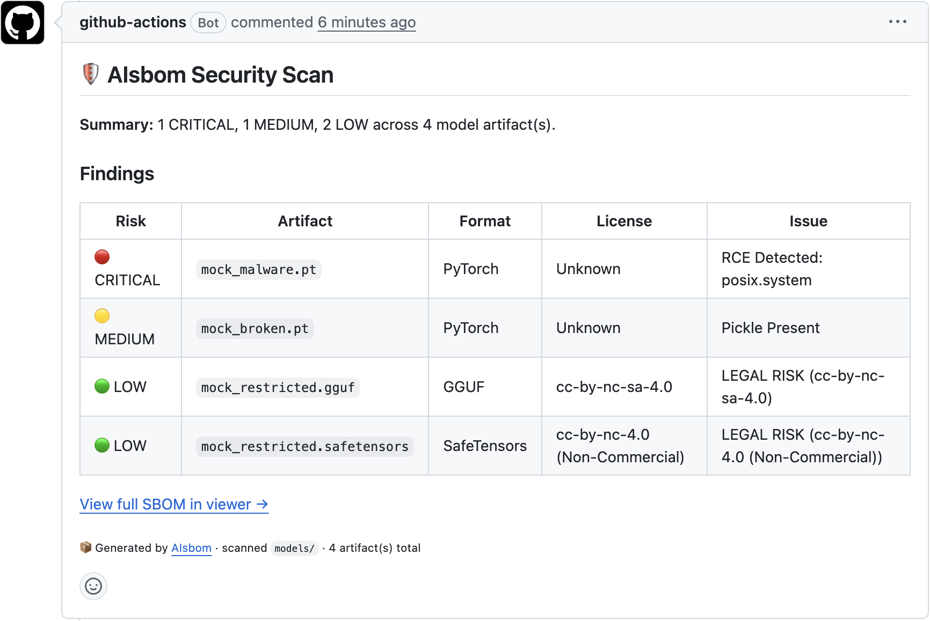Open 'View full SBOM in viewer' link
This screenshot has height=621, width=930.
[174, 504]
